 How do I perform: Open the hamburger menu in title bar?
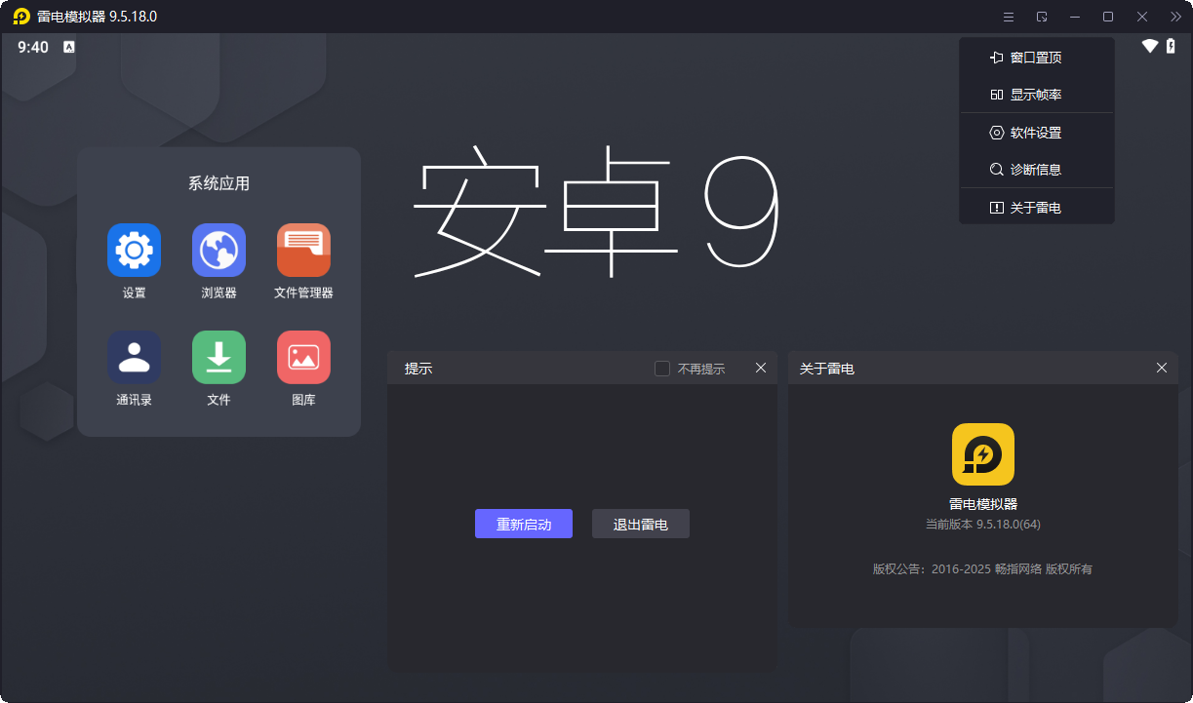(x=1009, y=17)
